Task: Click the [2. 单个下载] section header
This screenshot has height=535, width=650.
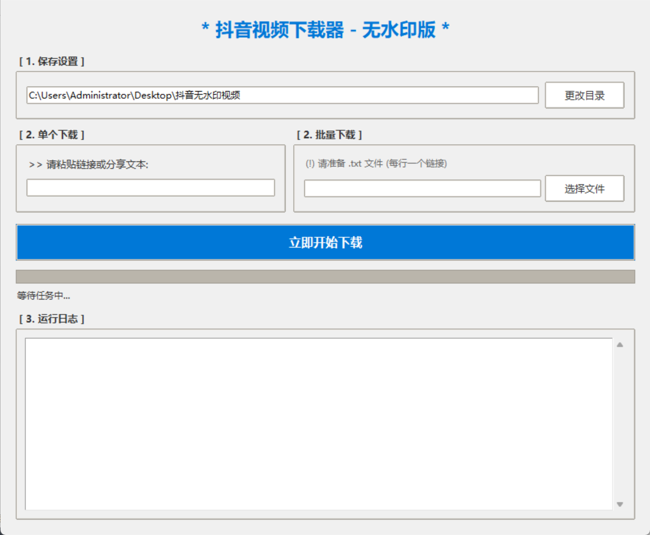Action: 50,135
